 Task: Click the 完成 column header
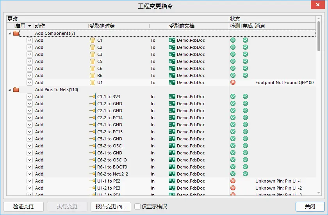[x=248, y=26]
